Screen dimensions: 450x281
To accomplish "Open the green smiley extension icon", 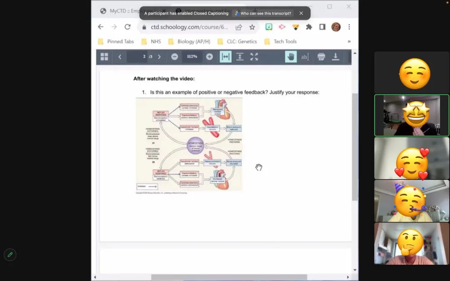I will 269,27.
